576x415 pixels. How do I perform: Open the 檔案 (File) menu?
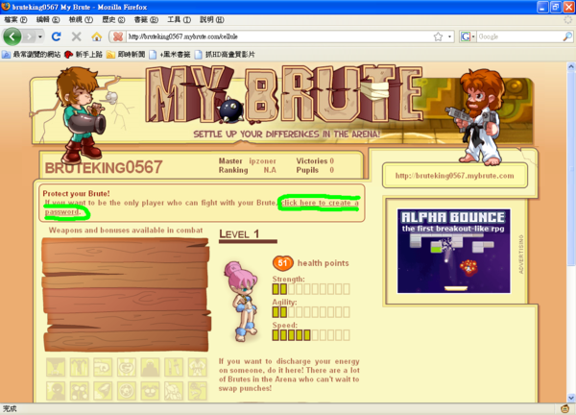point(15,19)
